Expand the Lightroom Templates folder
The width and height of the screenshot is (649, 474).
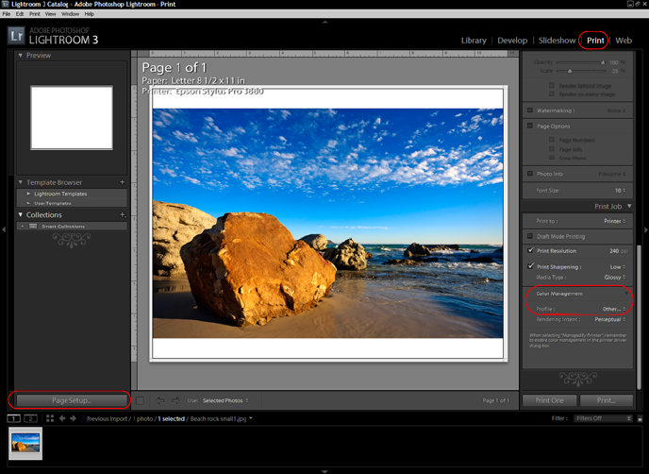click(29, 194)
